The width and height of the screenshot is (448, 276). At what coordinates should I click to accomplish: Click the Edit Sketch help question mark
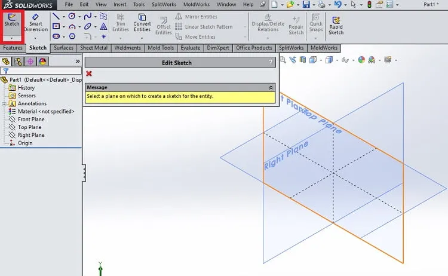point(271,62)
